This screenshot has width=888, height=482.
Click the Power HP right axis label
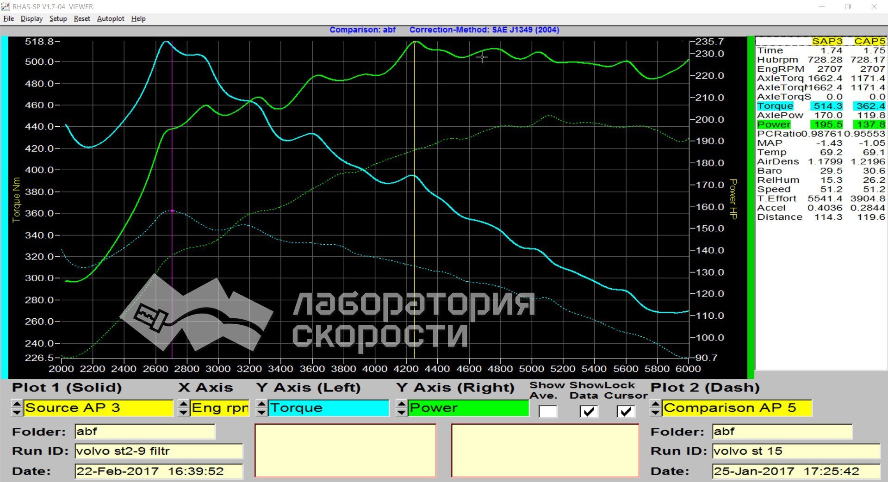pos(733,199)
